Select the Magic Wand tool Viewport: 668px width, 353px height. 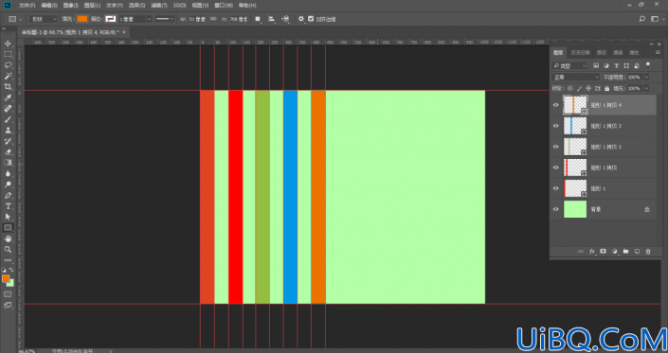(x=8, y=76)
